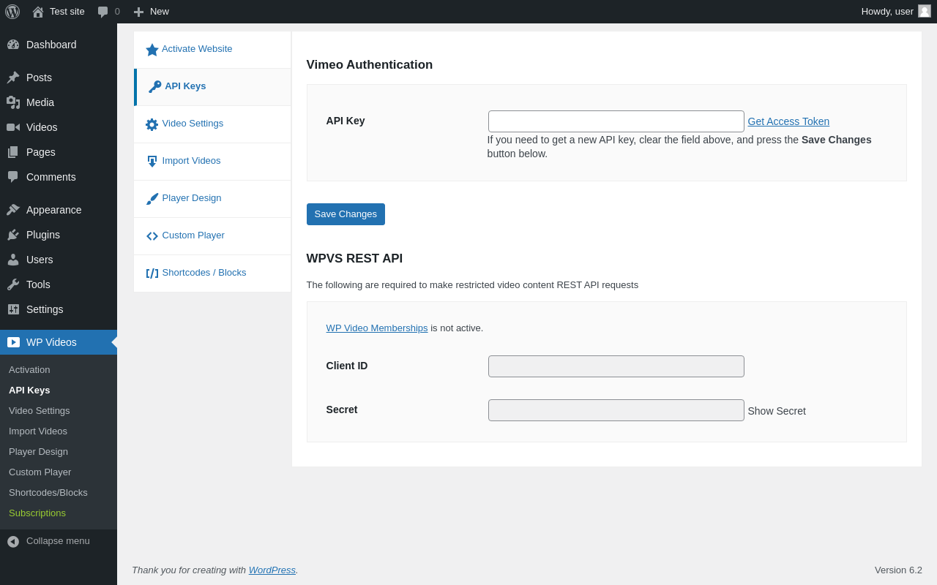The height and width of the screenshot is (585, 937).
Task: Click the Custom Player code brackets icon
Action: point(152,236)
